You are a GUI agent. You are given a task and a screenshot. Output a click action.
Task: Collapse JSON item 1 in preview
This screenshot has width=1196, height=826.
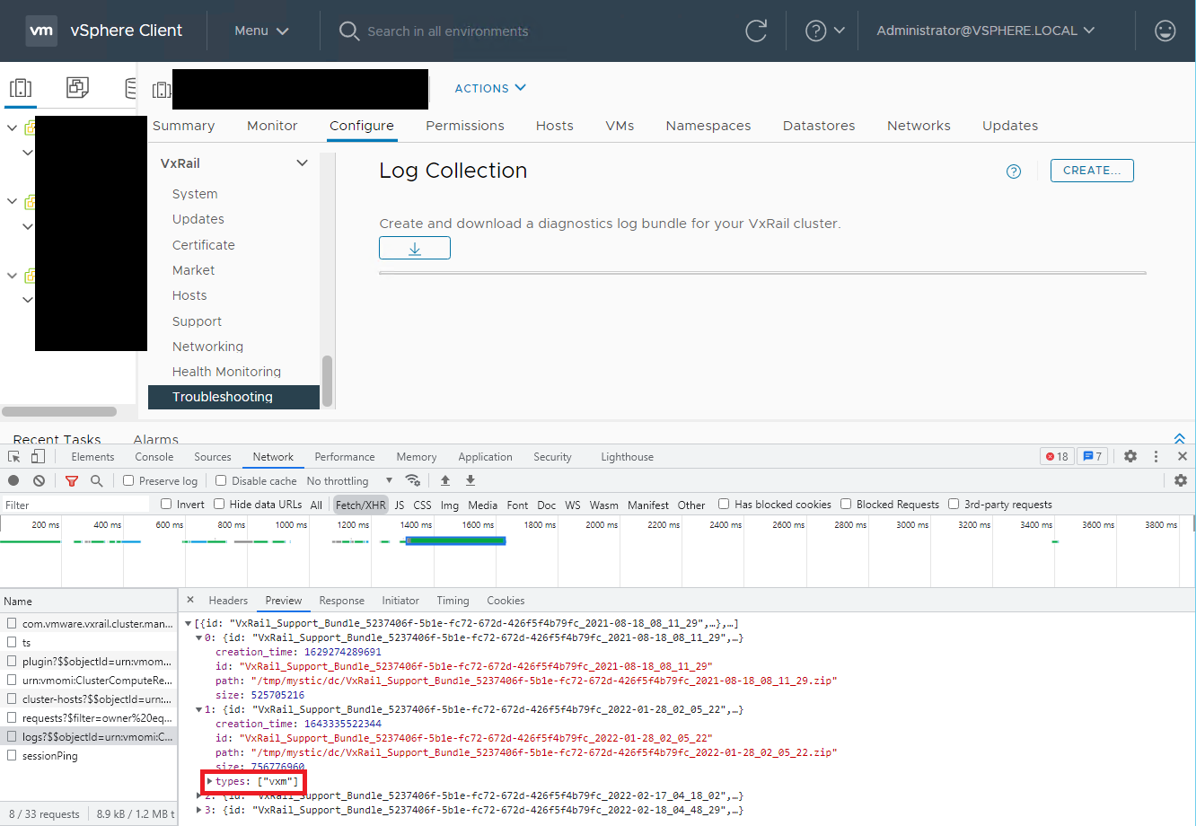199,709
